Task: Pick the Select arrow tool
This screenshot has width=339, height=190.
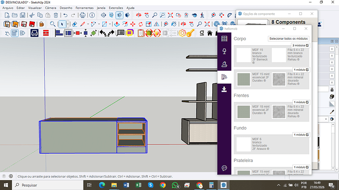Action: point(62,24)
